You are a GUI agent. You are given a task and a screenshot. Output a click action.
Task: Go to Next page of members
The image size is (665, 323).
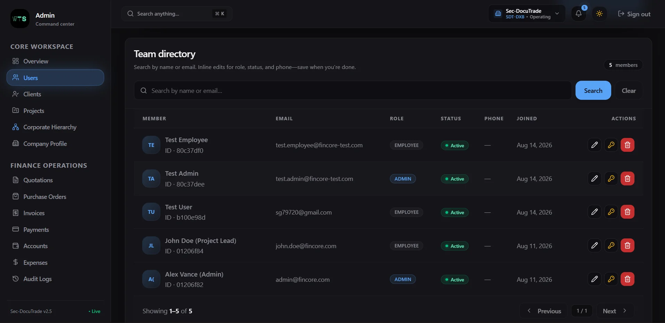pos(615,311)
